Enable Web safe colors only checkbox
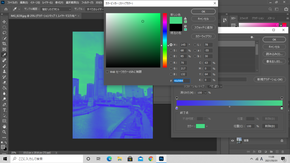This screenshot has height=163, width=290. [107, 72]
